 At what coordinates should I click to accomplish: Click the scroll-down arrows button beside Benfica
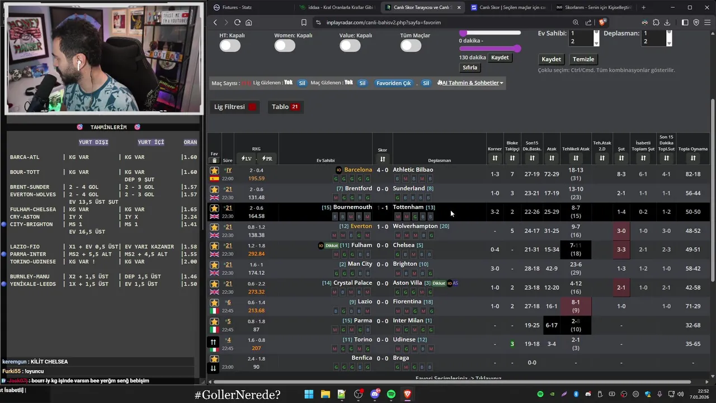click(x=213, y=368)
